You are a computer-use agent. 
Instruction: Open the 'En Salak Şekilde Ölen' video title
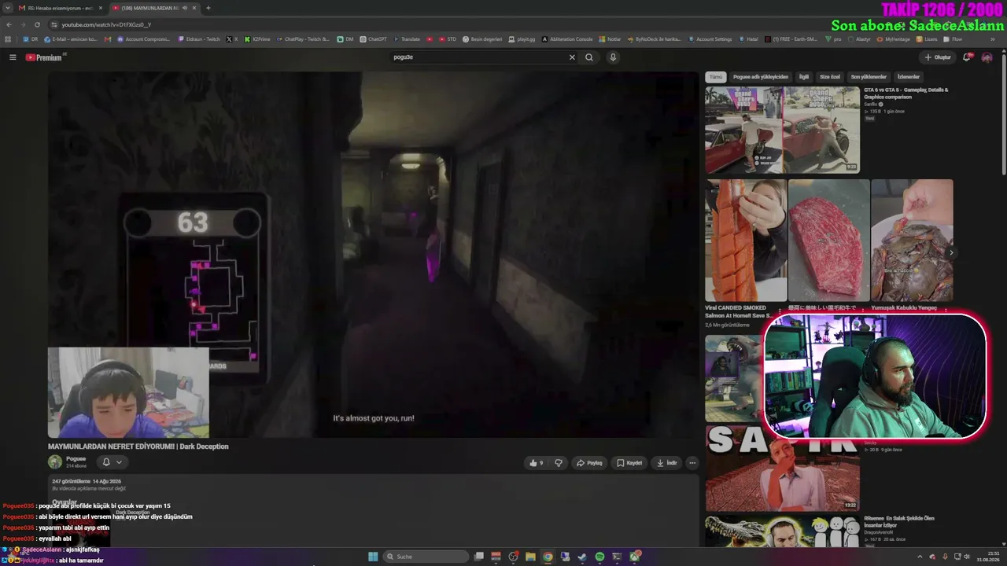tap(899, 522)
